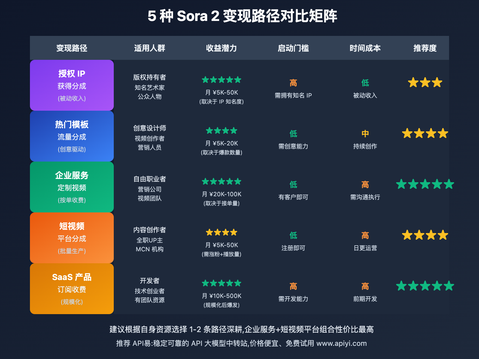Screen dimensions: 479x359
Task: Click the blue 热门模板 card
Action: 72,136
